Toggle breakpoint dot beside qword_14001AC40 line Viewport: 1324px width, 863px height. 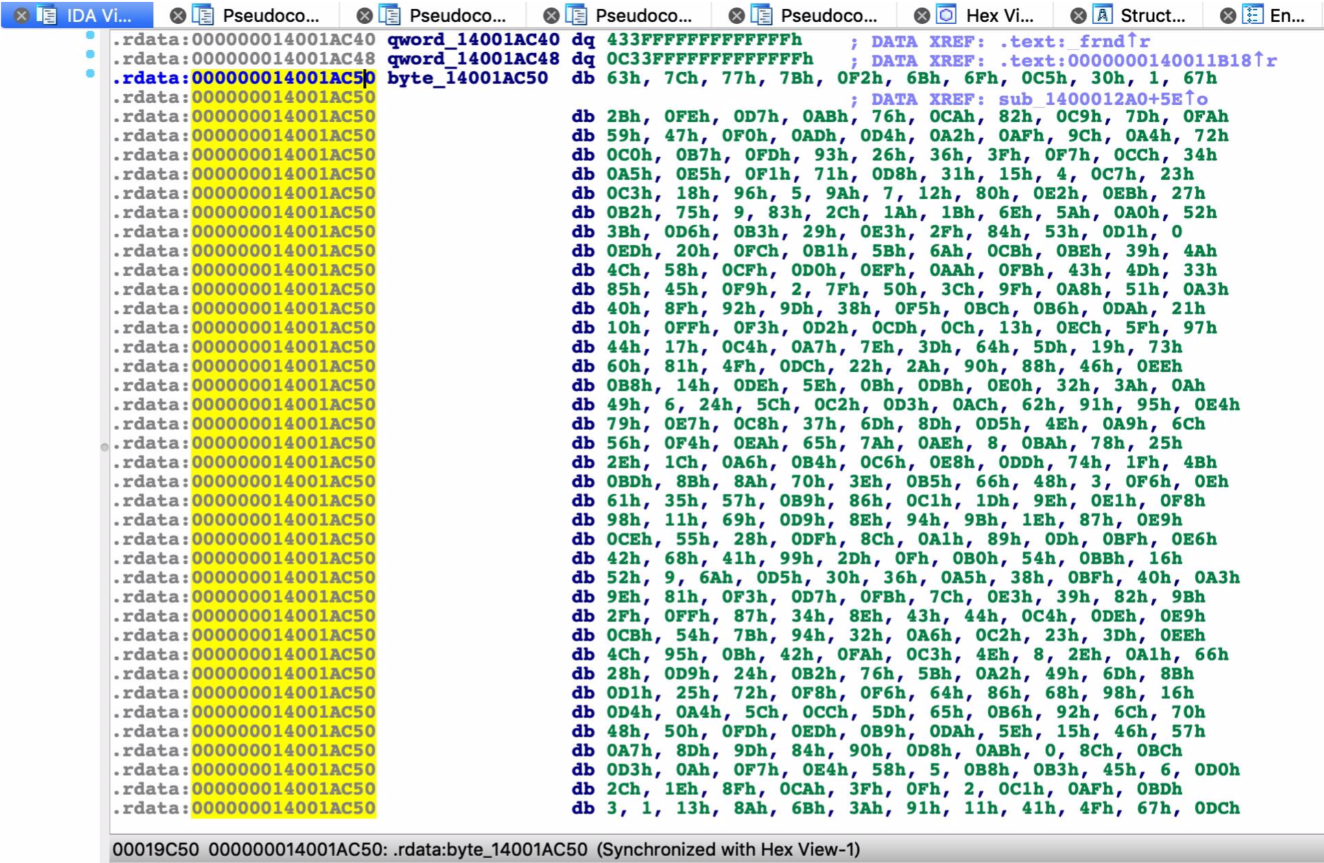pos(90,35)
